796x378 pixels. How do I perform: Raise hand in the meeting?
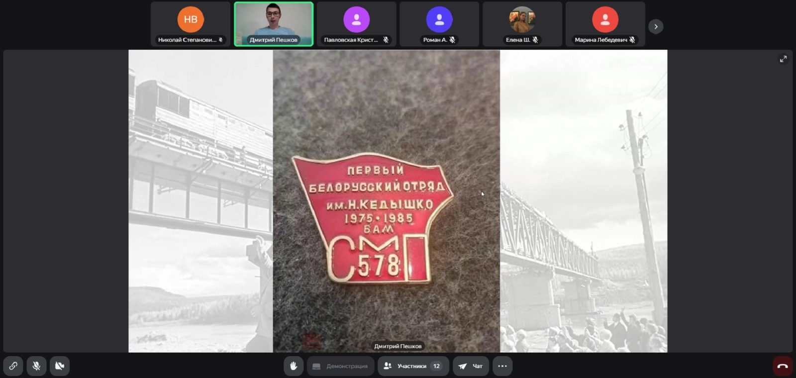(x=294, y=366)
